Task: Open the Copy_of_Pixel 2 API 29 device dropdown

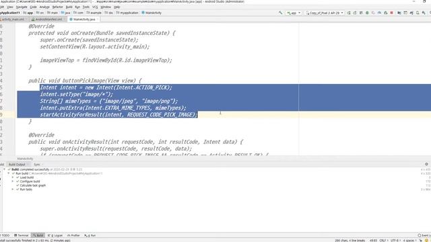Action: [325, 13]
